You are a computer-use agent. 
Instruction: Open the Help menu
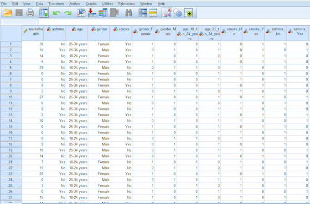pos(161,4)
